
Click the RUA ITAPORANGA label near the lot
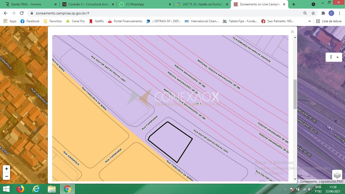tap(150, 123)
